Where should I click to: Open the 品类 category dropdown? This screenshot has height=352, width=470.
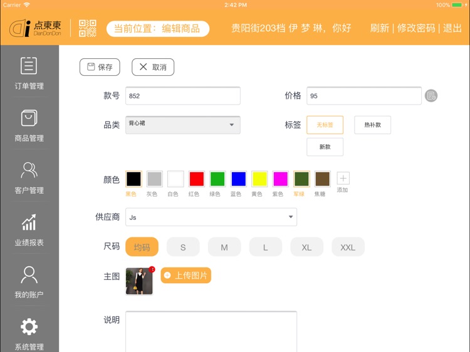[183, 125]
